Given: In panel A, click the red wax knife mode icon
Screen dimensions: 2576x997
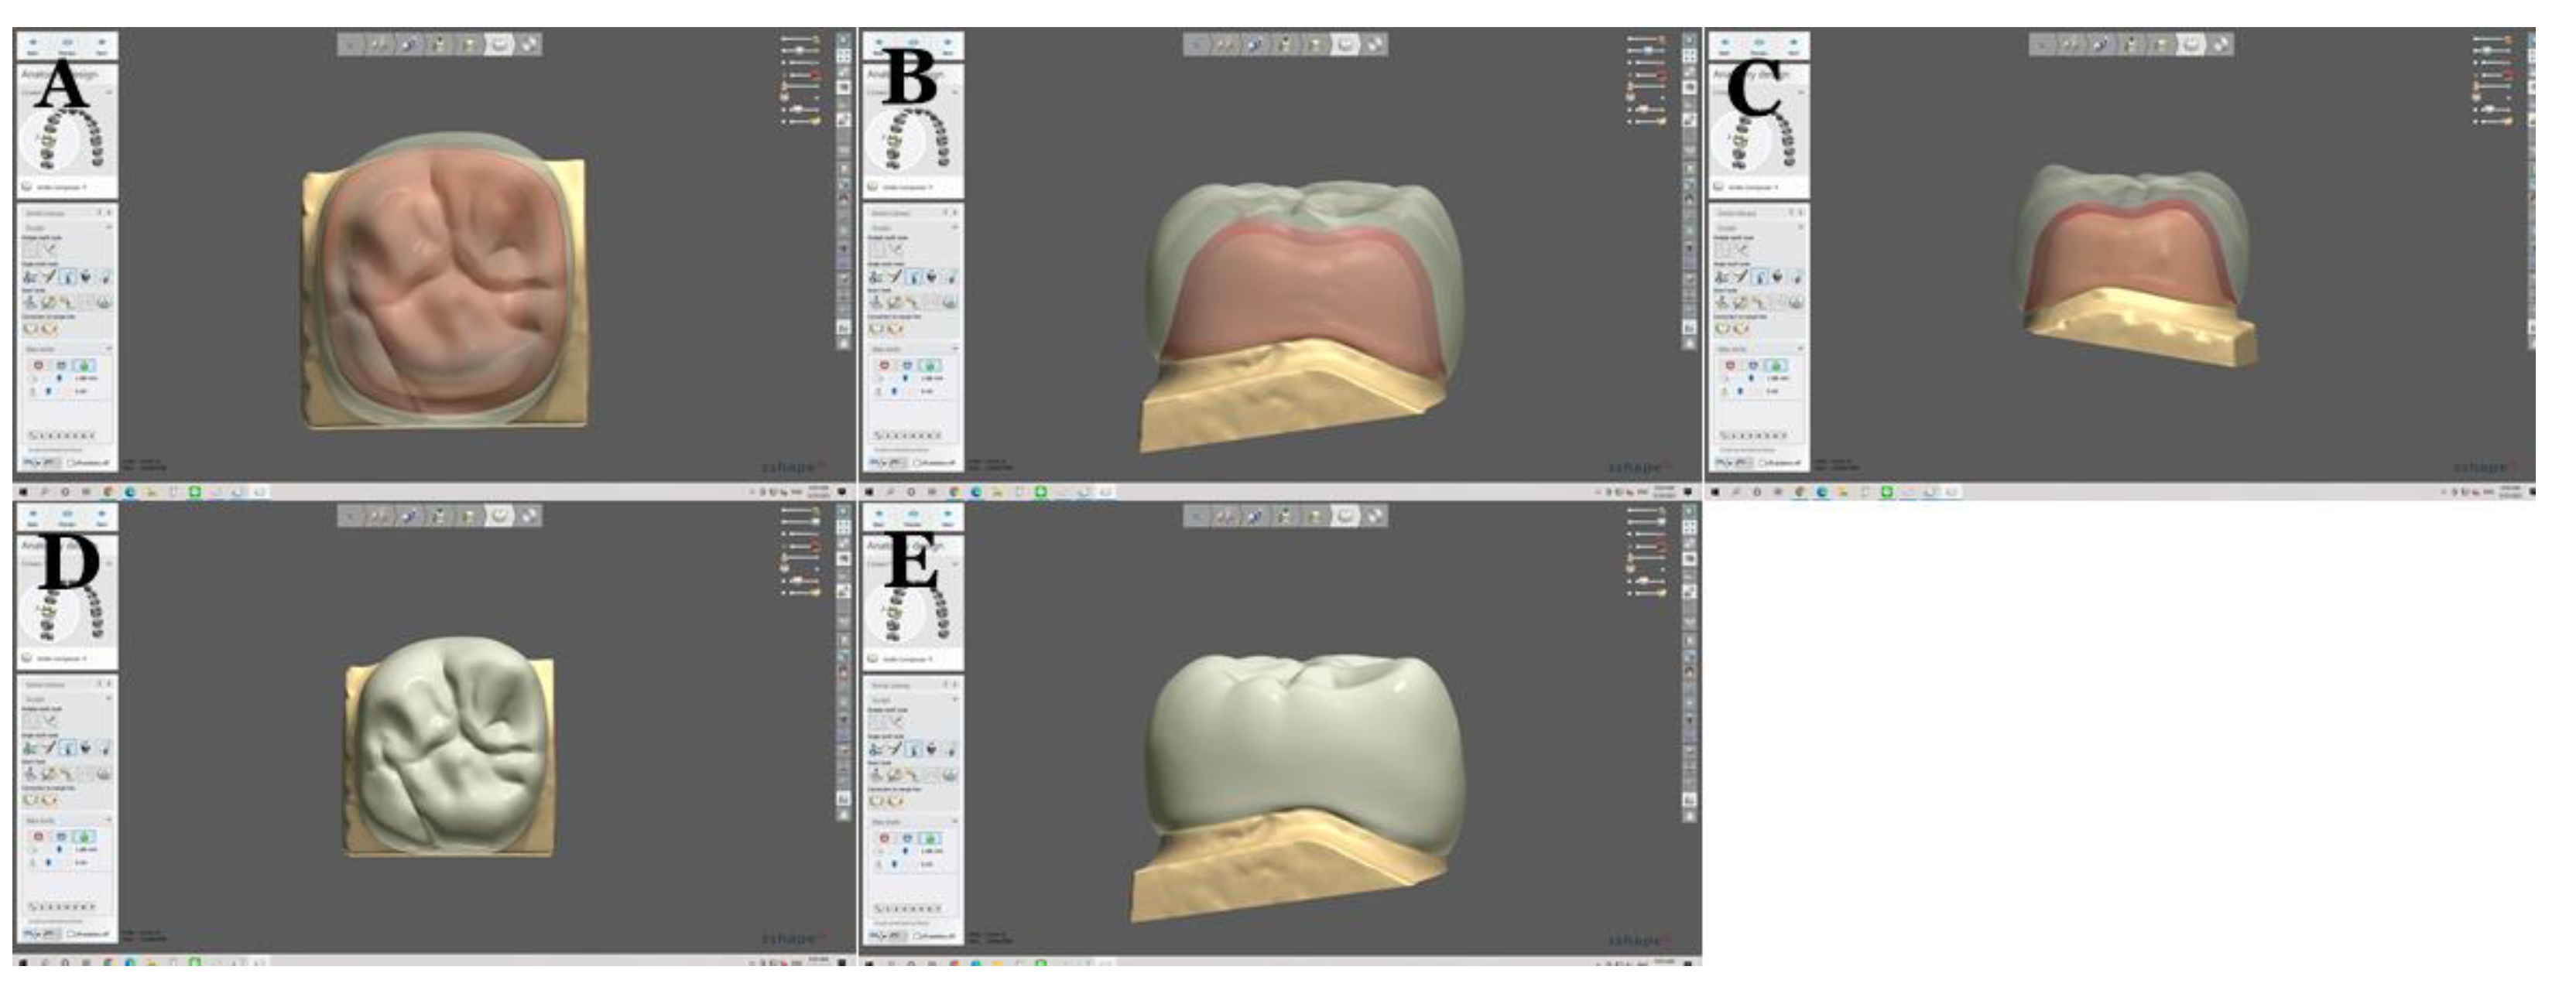Looking at the screenshot, I should (39, 366).
